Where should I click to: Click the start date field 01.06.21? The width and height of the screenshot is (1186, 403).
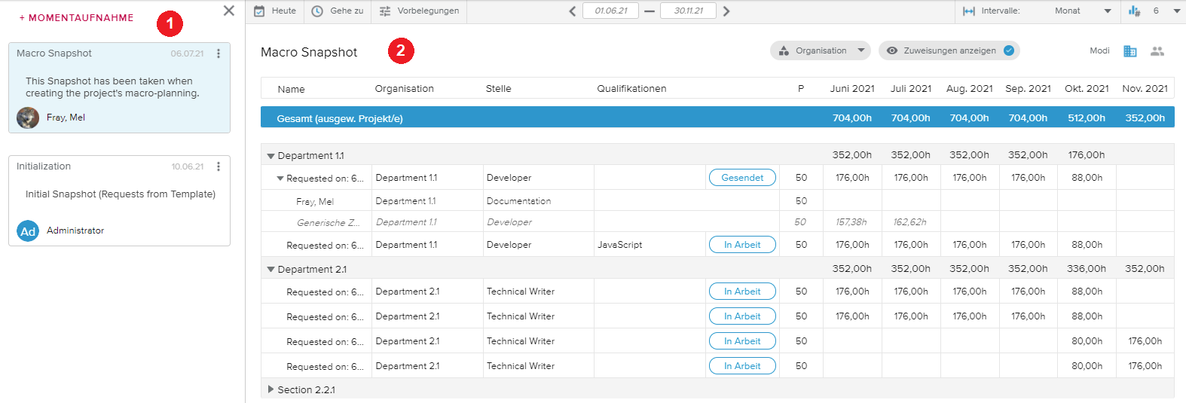610,11
